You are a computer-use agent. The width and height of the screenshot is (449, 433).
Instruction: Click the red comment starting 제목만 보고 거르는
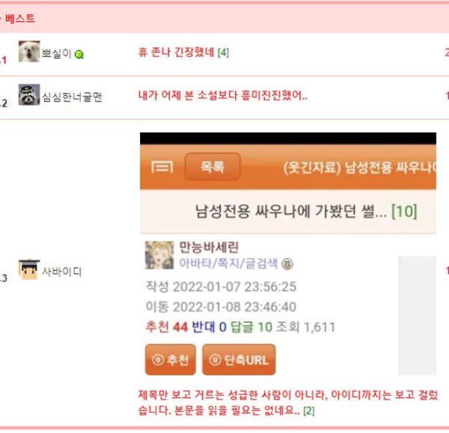coord(288,402)
